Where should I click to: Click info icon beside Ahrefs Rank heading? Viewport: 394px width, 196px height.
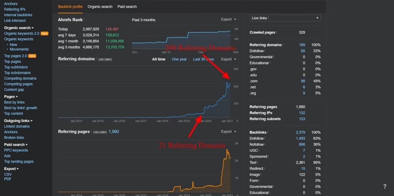tap(83, 19)
